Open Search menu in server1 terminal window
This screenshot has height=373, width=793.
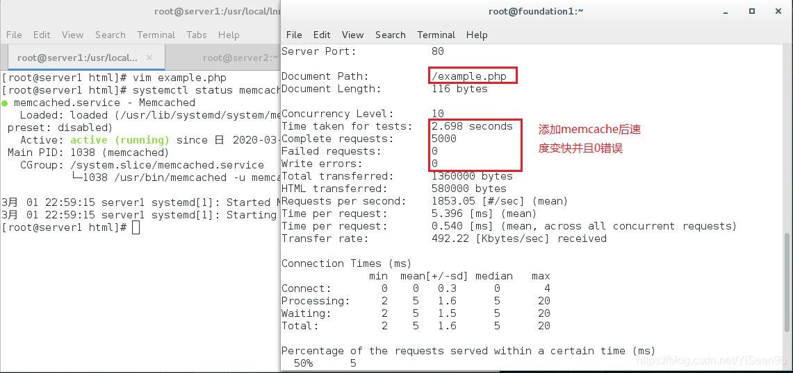tap(111, 35)
